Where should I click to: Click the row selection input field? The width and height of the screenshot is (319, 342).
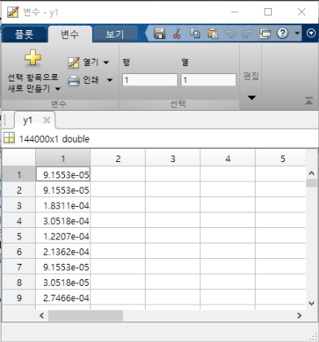tap(150, 80)
